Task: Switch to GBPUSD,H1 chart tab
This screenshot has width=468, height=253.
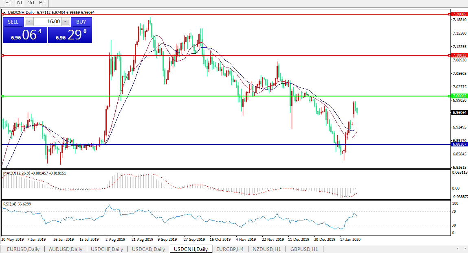Action: [304, 249]
